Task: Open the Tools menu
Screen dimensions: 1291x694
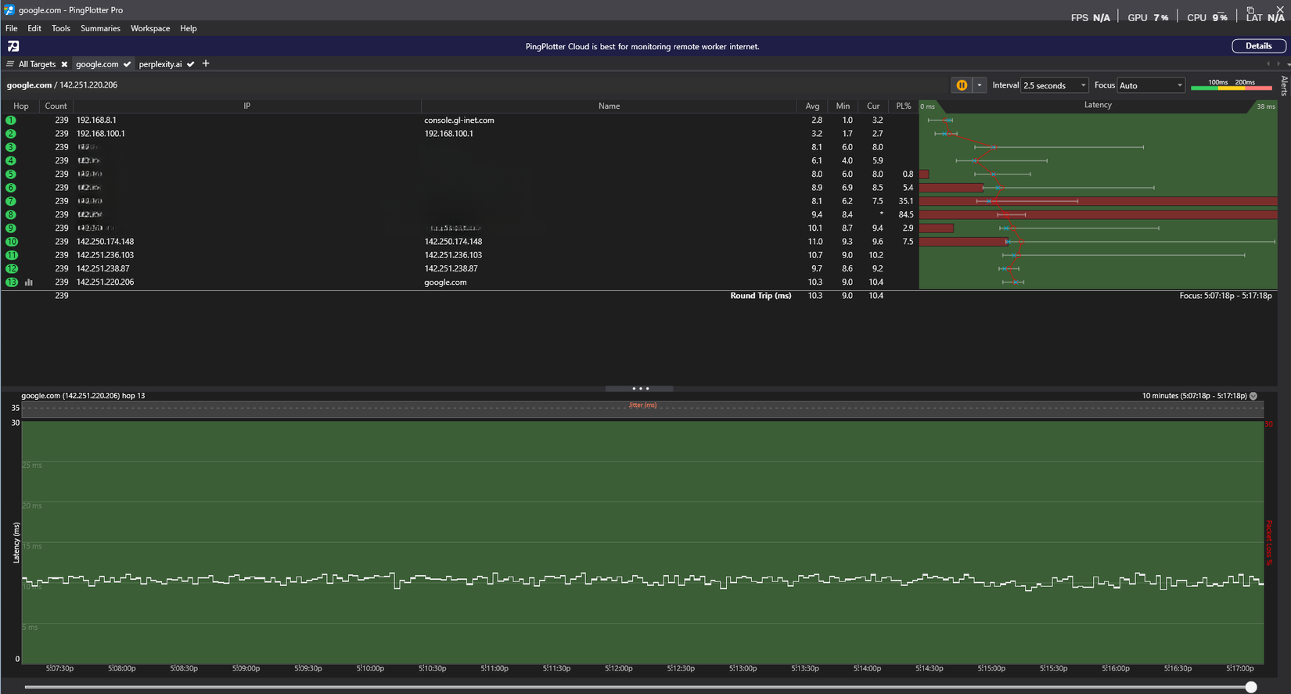Action: coord(61,28)
